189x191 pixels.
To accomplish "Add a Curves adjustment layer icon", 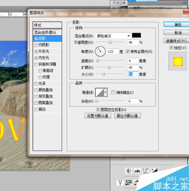I will click(x=146, y=171).
